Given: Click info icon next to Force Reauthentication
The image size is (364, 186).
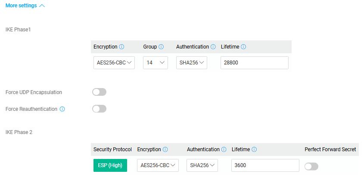Looking at the screenshot, I should point(62,109).
